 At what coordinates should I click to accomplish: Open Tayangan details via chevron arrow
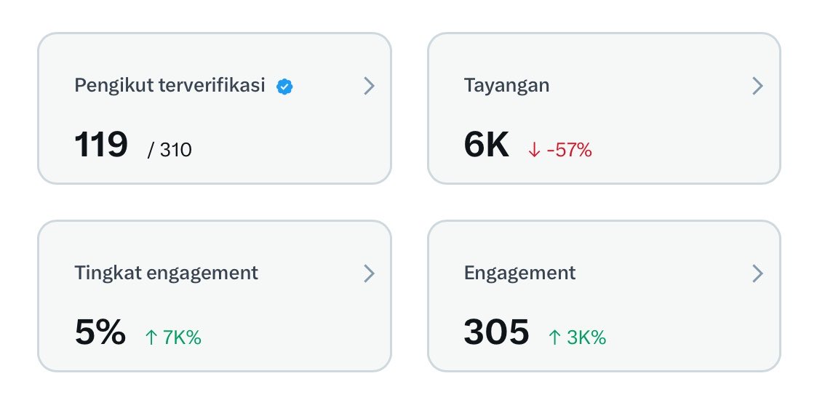(x=758, y=86)
